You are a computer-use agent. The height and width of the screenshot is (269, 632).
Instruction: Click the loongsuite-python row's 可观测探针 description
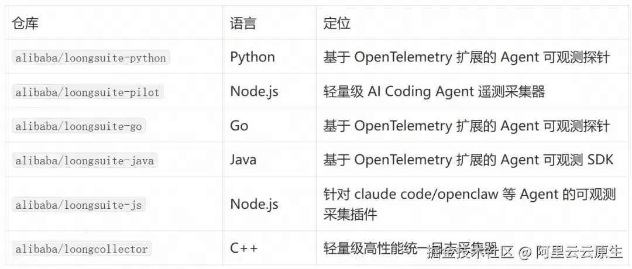coord(467,57)
